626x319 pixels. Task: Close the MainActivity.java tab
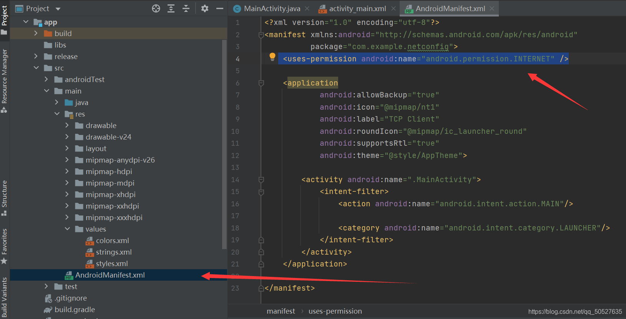[307, 8]
